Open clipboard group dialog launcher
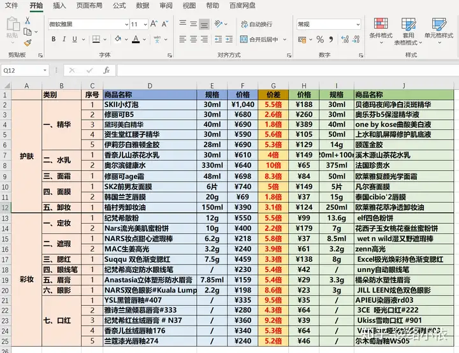Viewport: 459px width, 353px height. coord(40,55)
